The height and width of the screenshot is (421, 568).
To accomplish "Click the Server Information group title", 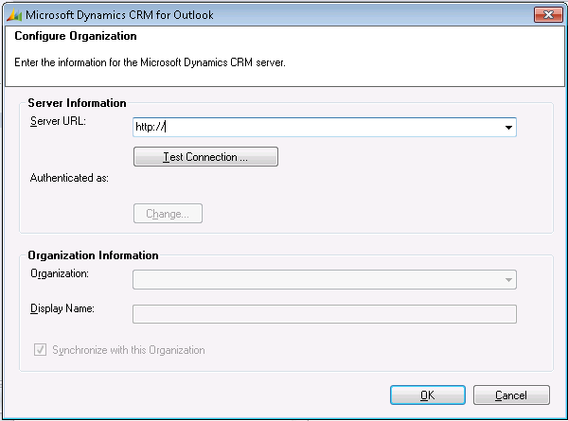I will tap(77, 102).
